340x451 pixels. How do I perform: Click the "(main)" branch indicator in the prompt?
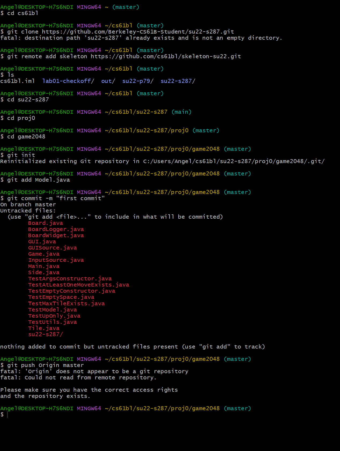(181, 112)
